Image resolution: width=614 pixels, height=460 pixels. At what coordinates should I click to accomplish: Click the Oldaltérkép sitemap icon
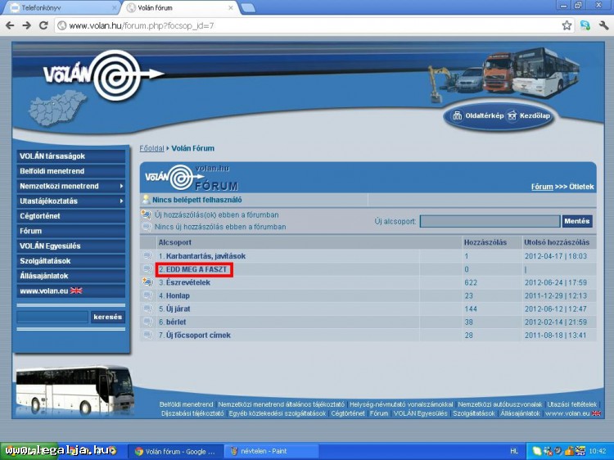458,116
